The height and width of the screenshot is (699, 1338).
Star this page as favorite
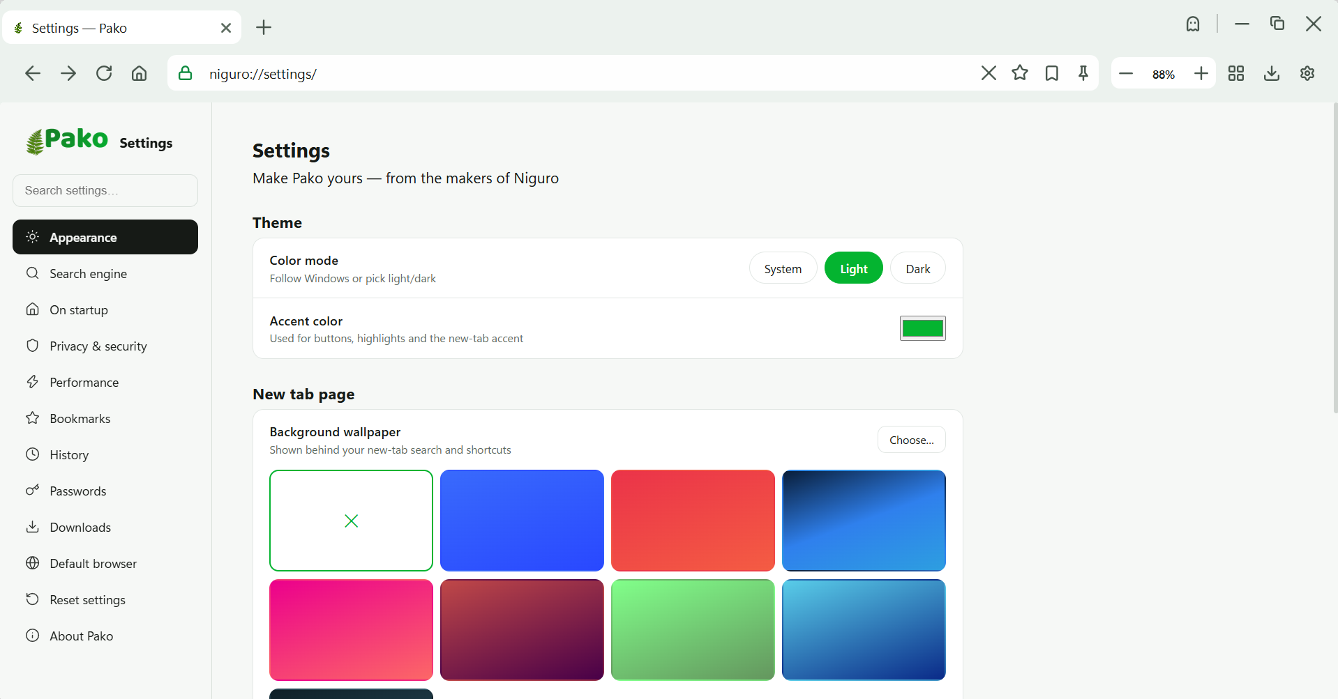tap(1020, 73)
